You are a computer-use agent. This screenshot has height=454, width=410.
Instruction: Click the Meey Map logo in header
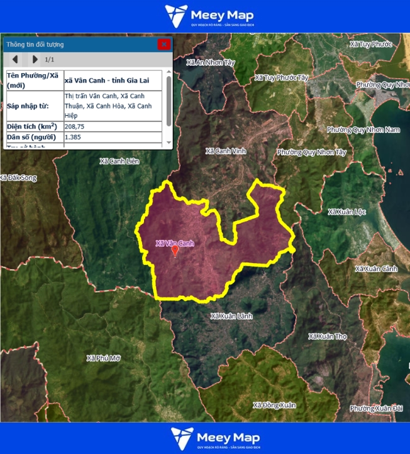(209, 16)
